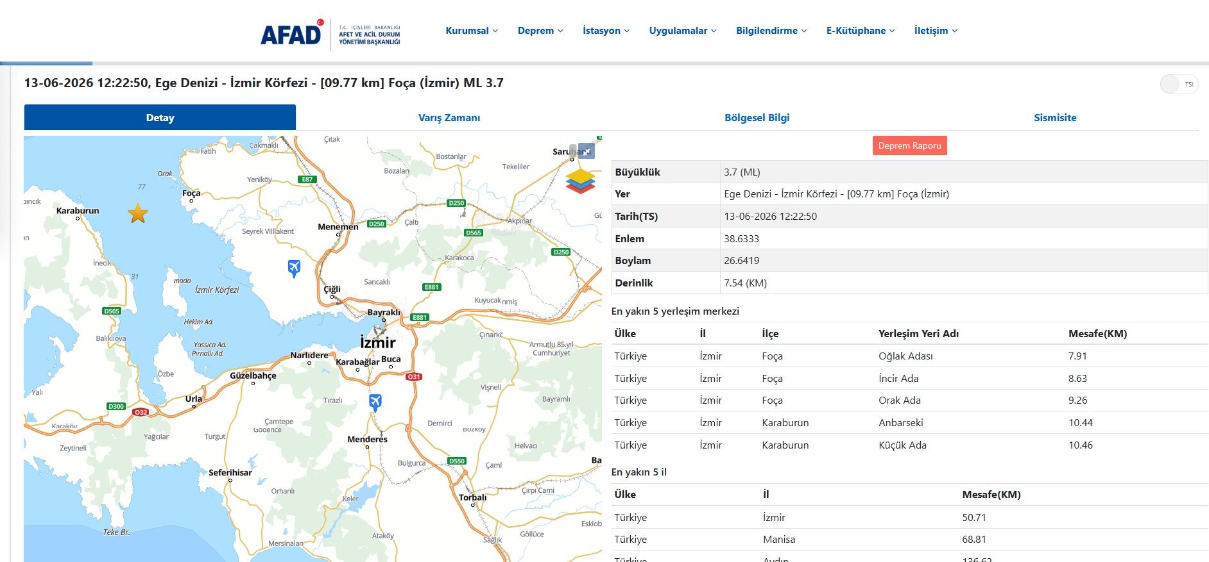1209x562 pixels.
Task: Expand the Kurumsal menu
Action: [x=472, y=31]
